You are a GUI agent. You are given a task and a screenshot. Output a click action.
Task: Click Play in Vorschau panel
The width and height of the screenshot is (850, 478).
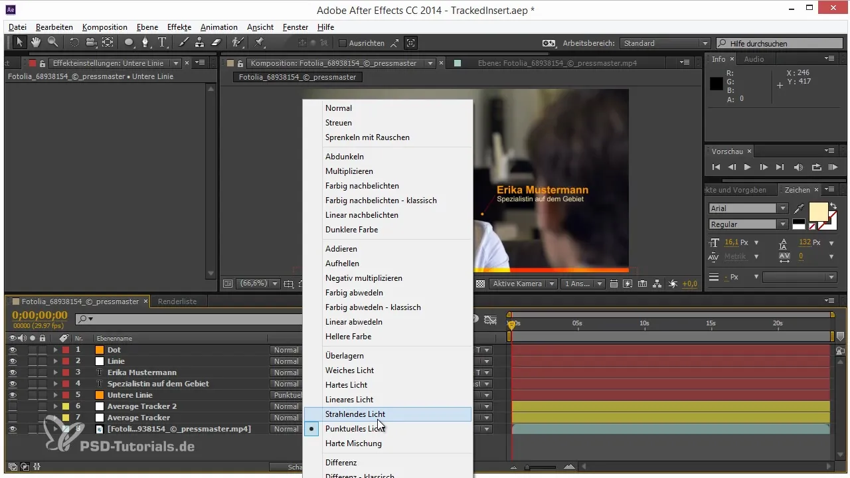tap(748, 167)
